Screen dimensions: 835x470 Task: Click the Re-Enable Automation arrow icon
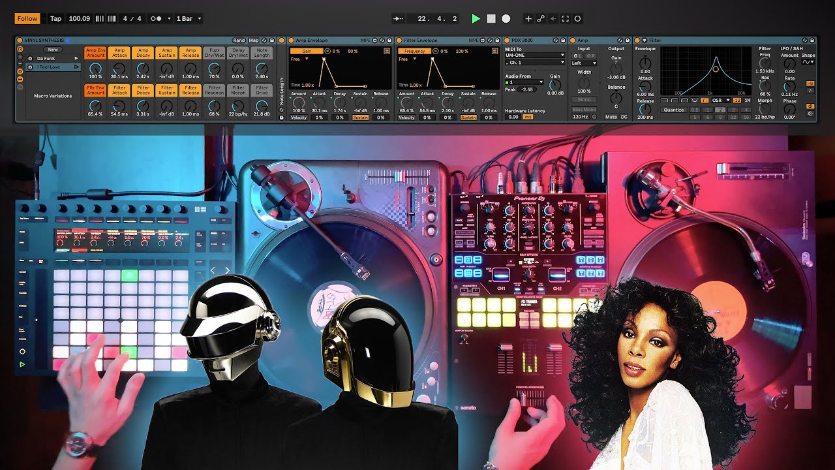(x=553, y=19)
